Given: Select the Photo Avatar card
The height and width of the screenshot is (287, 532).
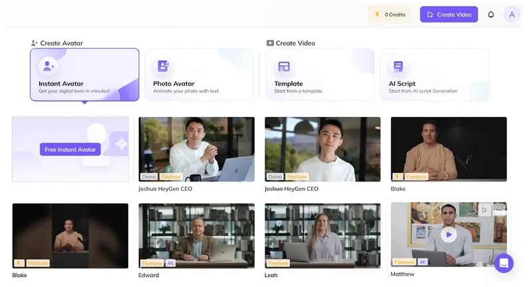Looking at the screenshot, I should click(x=199, y=74).
